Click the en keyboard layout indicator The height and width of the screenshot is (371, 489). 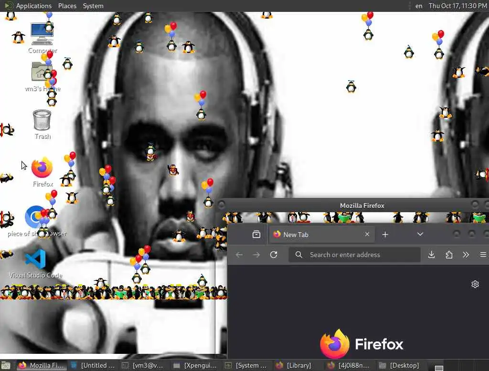[x=419, y=6]
